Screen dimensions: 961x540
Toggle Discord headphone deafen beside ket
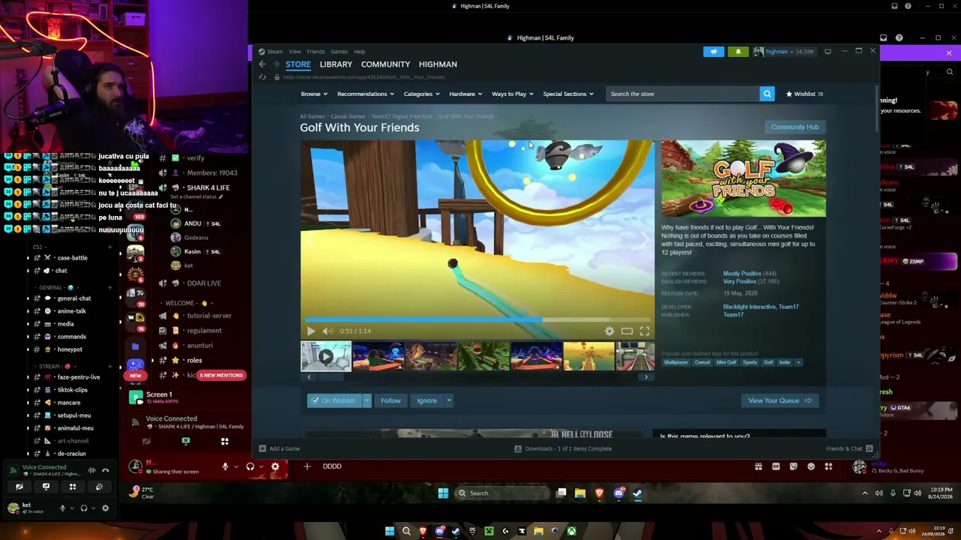point(83,508)
